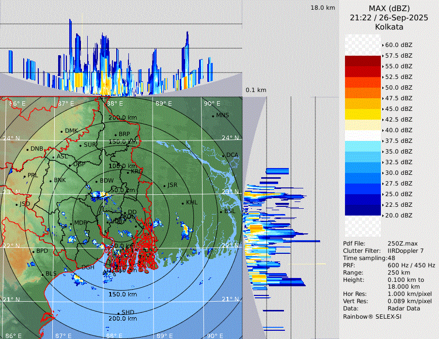
Task: Click the Rainbow SELEX-SI text
Action: (372, 317)
